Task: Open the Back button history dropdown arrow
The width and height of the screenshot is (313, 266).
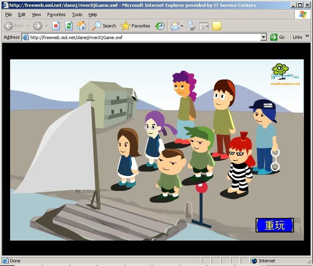Action: pos(28,26)
